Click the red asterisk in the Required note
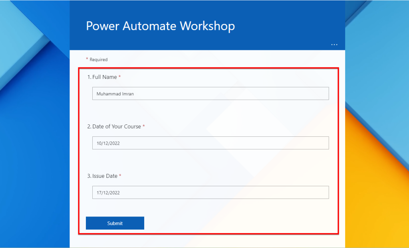The width and height of the screenshot is (409, 248). [87, 59]
